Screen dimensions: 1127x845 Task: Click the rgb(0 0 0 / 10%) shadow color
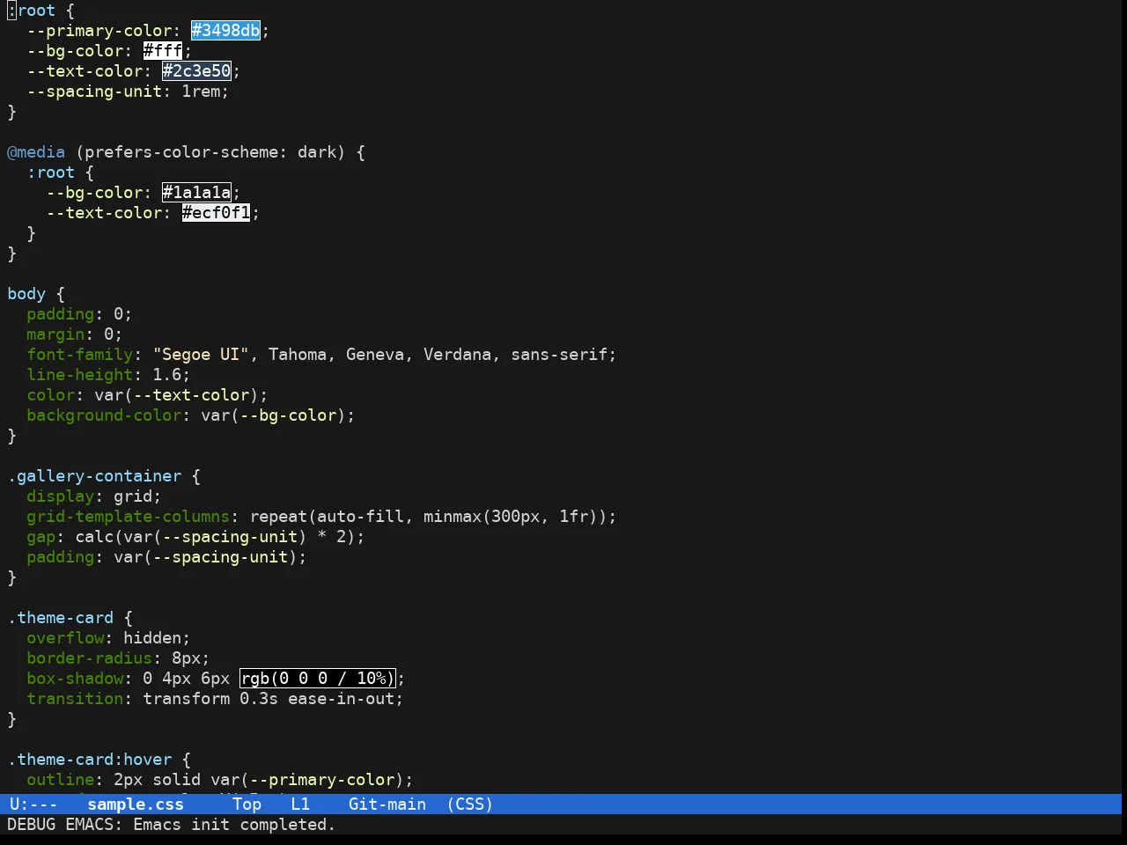click(318, 679)
